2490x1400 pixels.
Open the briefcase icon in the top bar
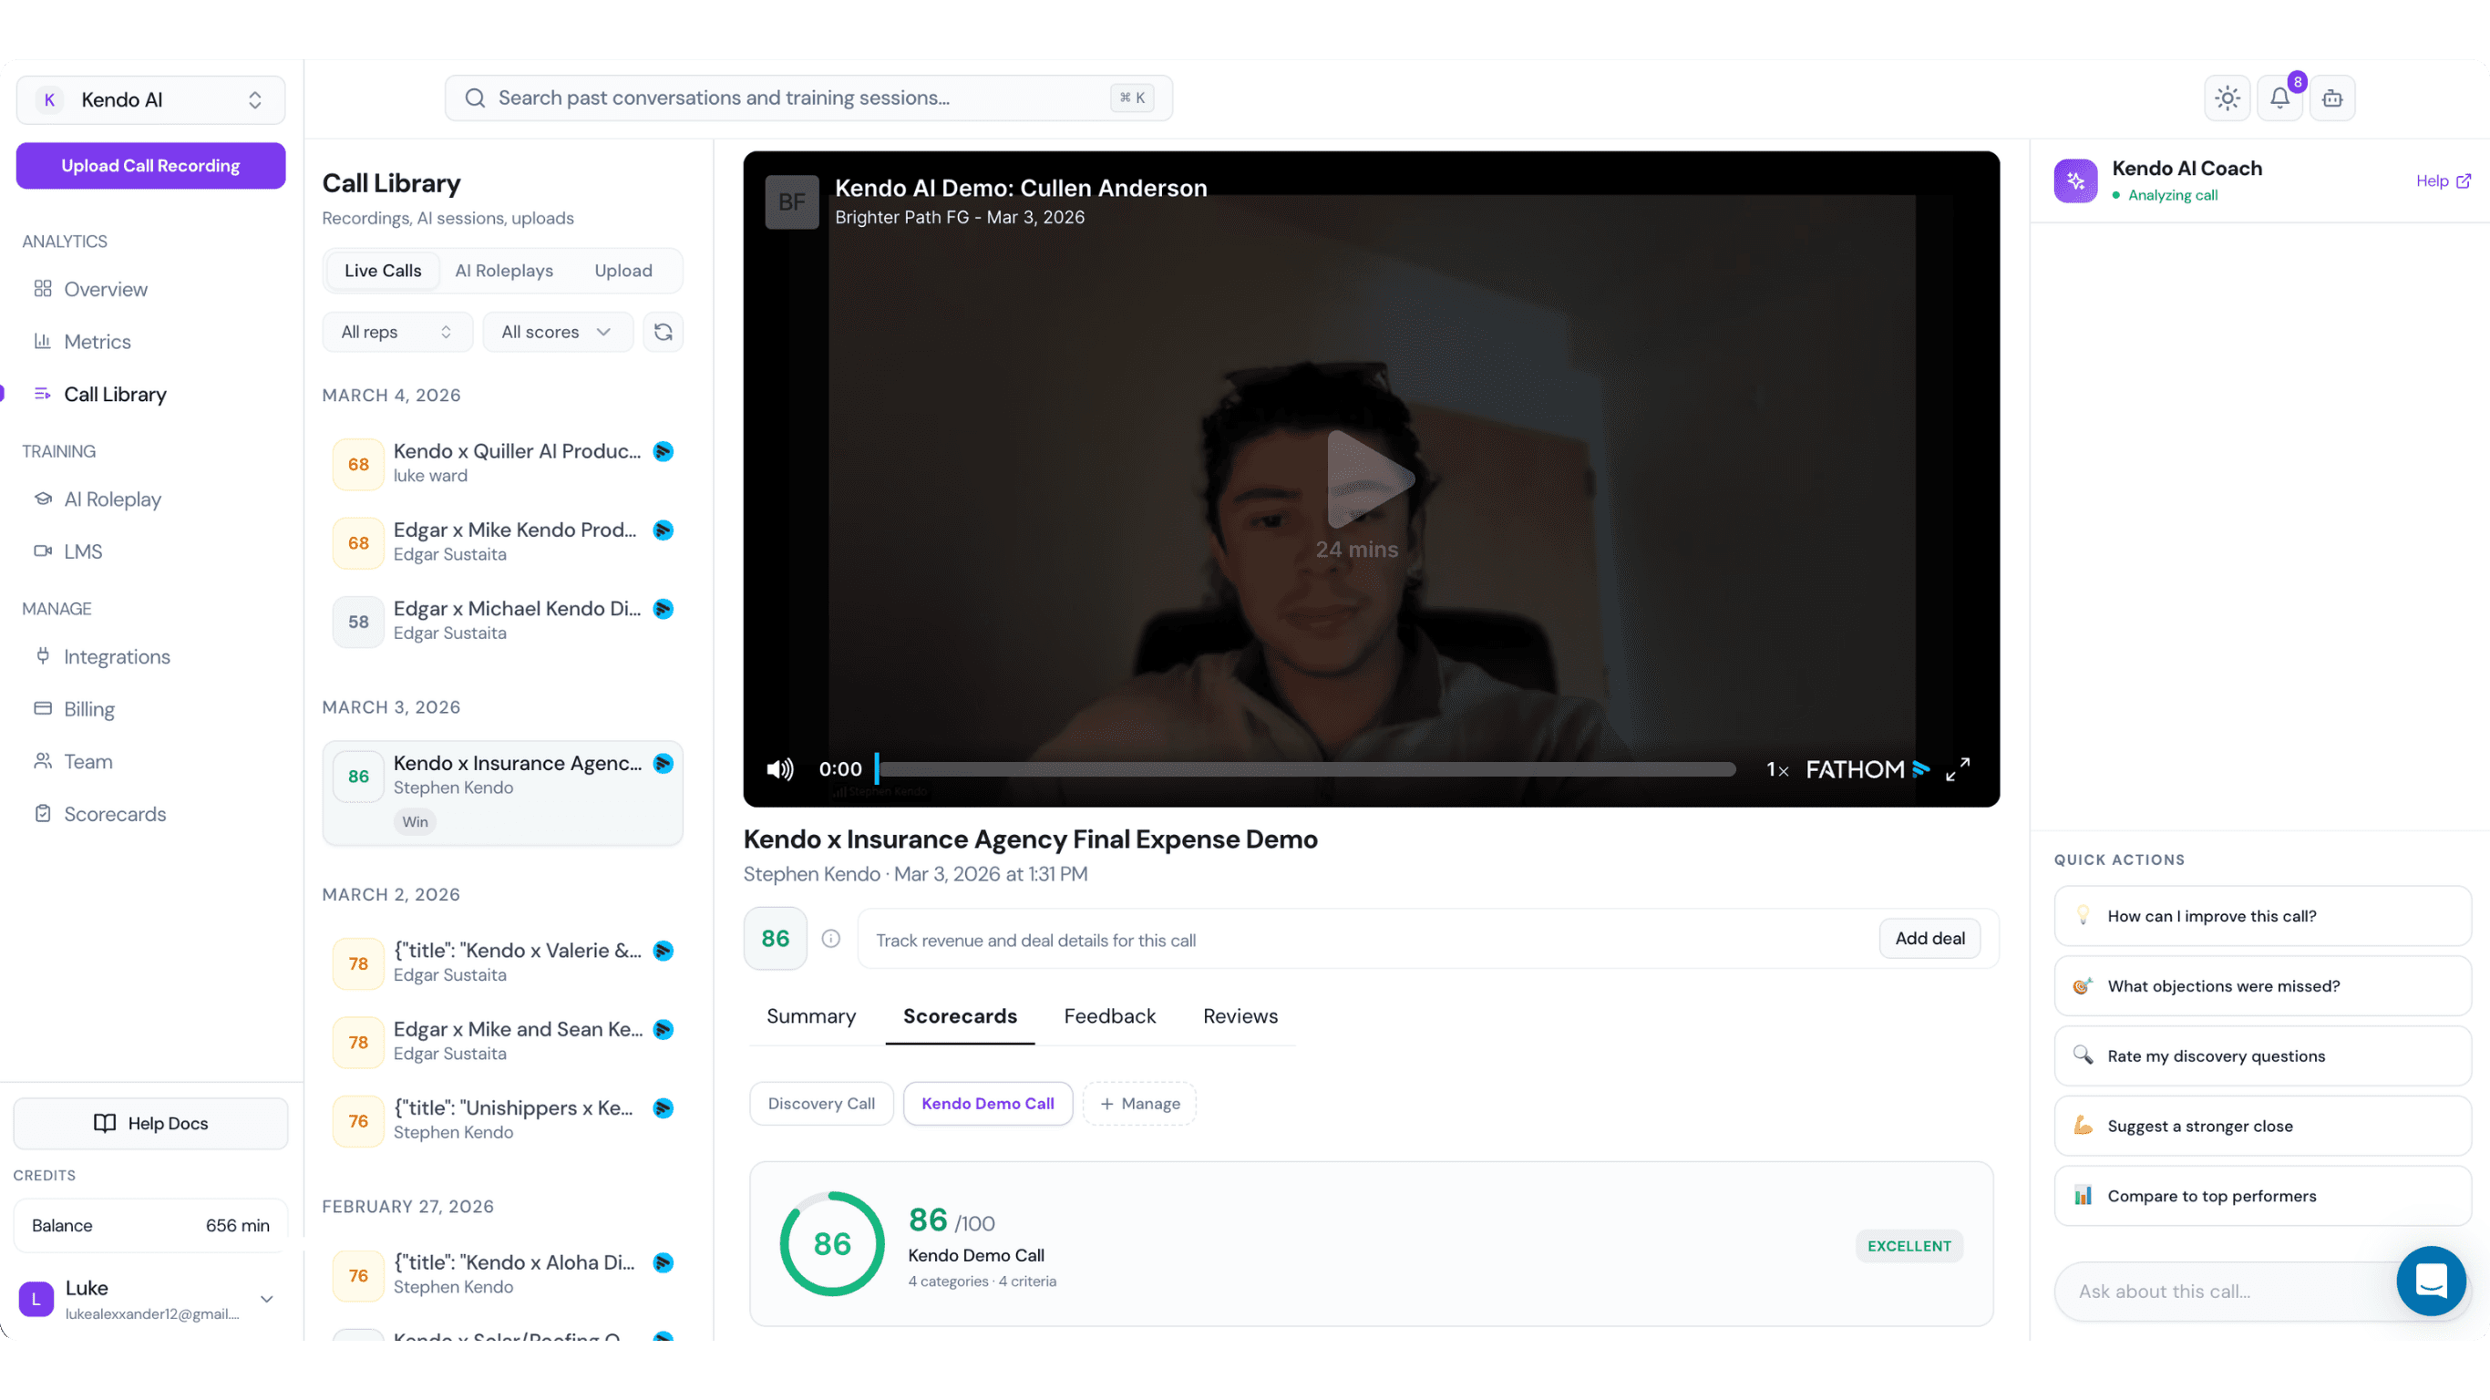(x=2332, y=98)
